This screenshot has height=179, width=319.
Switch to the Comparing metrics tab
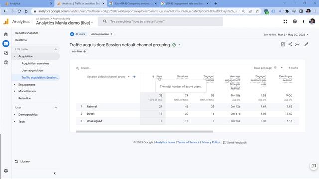(x=133, y=3)
